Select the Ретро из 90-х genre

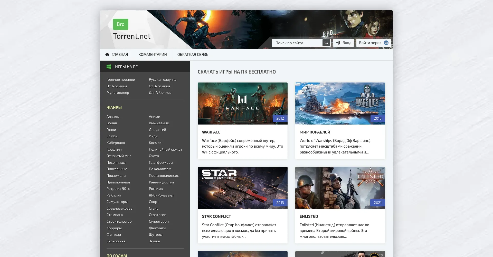pyautogui.click(x=118, y=189)
